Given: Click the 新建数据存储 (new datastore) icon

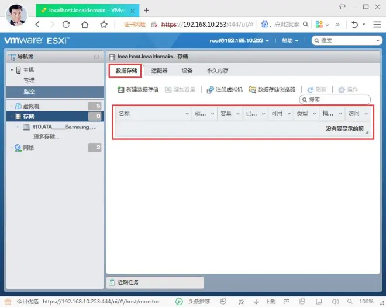Looking at the screenshot, I should (x=122, y=90).
